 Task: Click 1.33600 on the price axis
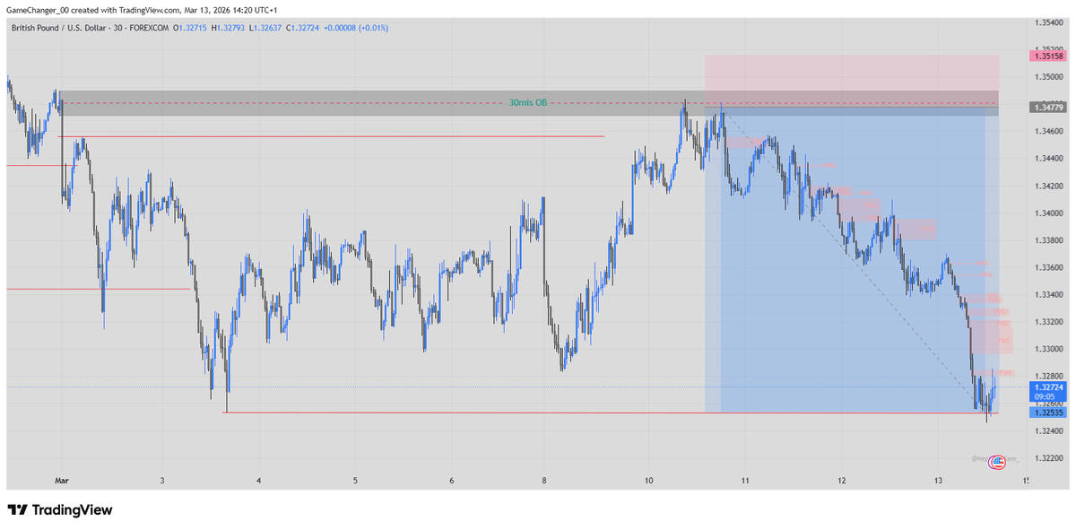(1048, 267)
